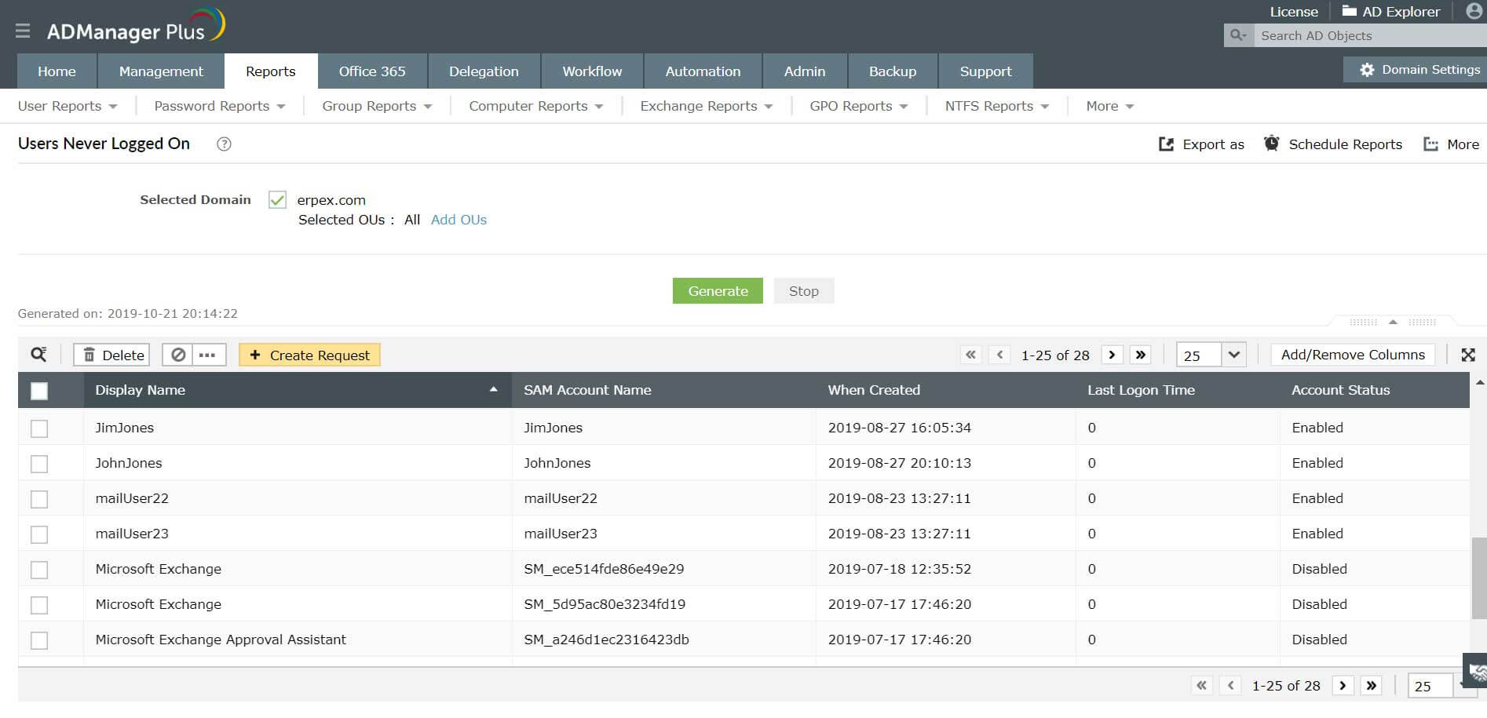Open the Backup tab
Screen dimensions: 1487x718
[893, 71]
